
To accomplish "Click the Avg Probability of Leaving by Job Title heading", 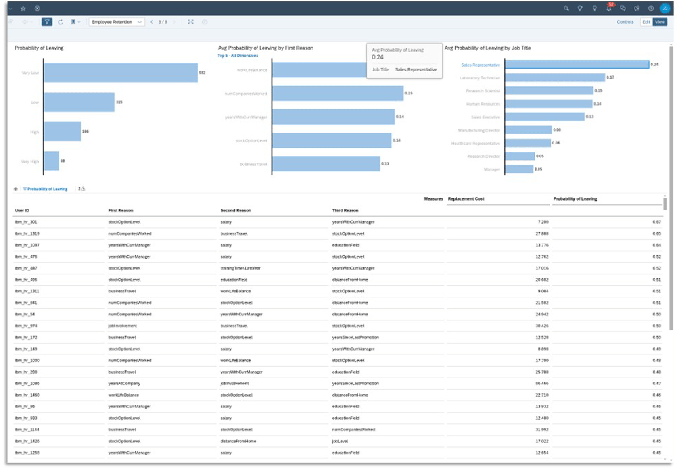I will coord(487,48).
